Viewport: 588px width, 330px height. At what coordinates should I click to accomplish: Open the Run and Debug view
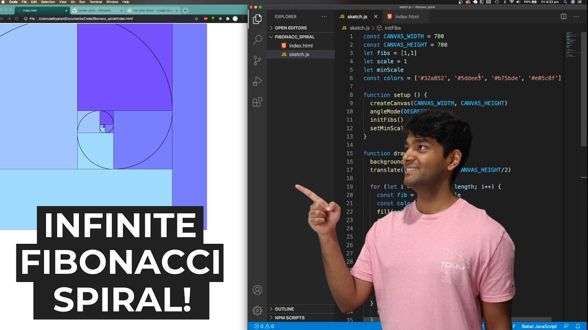(x=257, y=81)
